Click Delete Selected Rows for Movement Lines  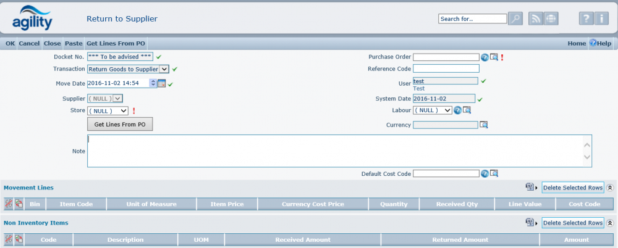click(572, 188)
